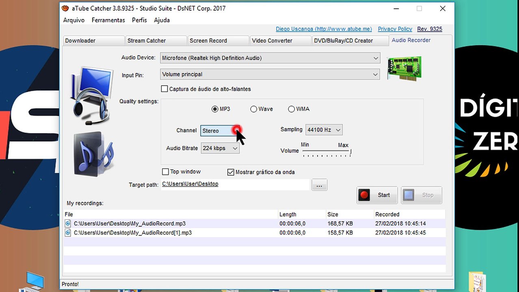519x292 pixels.
Task: Browse target path with ellipsis button
Action: [319, 185]
